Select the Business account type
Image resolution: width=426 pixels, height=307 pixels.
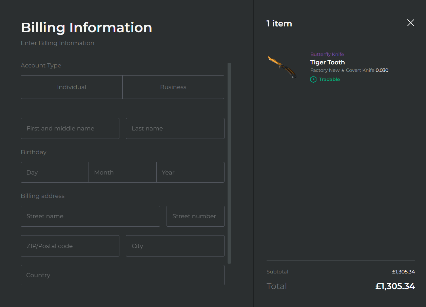[173, 87]
